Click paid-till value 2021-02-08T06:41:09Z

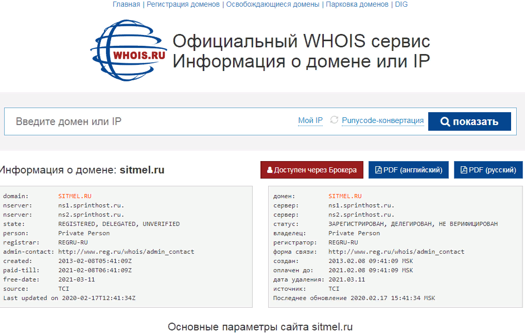click(x=95, y=270)
